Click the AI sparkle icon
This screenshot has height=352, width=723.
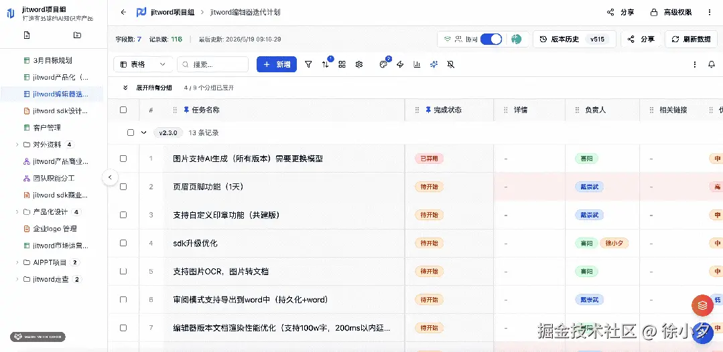[434, 64]
